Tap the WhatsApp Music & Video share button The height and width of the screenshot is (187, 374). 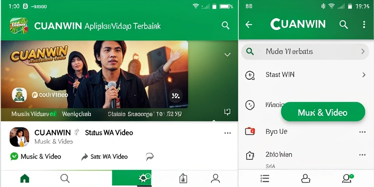pos(36,156)
